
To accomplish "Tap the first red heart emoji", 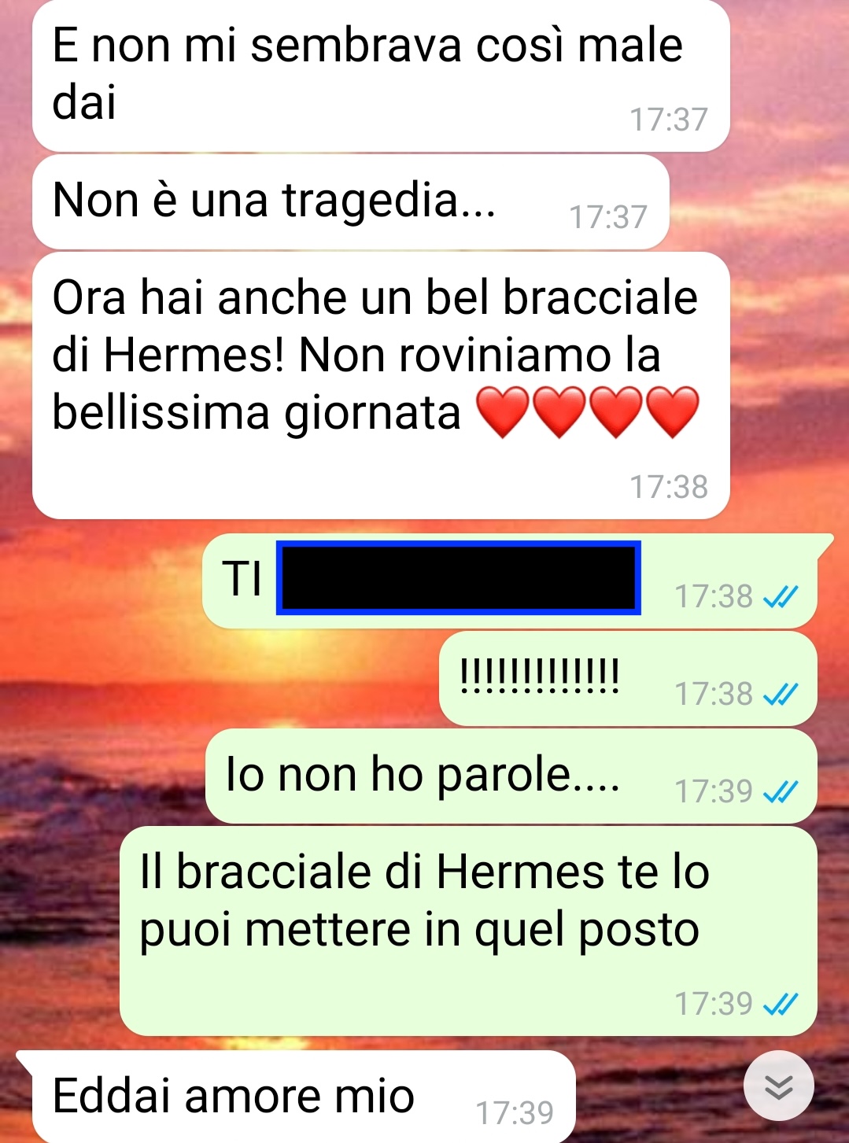I will coord(504,412).
